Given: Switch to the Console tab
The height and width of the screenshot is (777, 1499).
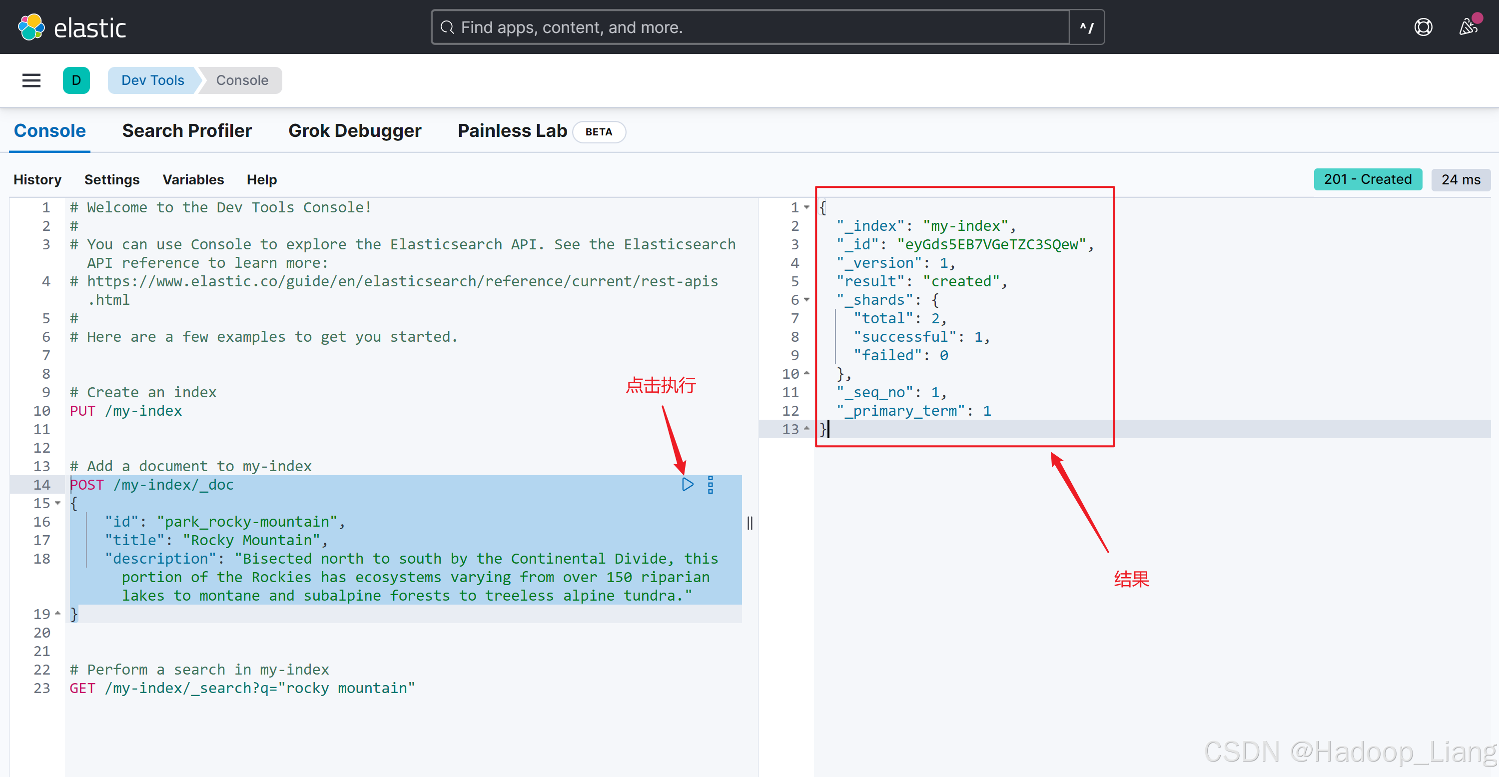Looking at the screenshot, I should pos(49,131).
